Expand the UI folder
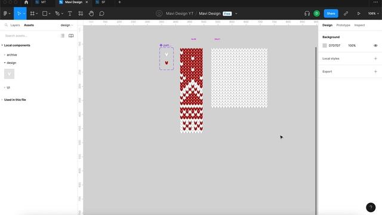The image size is (382, 215). pos(5,88)
